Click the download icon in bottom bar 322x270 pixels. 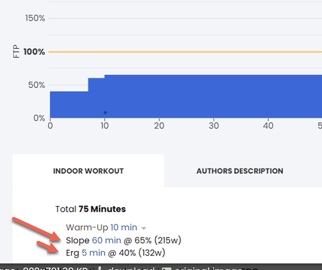[x=100, y=268]
